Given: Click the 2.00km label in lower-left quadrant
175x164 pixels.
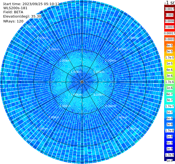Looking at the screenshot, I should 65,106.
